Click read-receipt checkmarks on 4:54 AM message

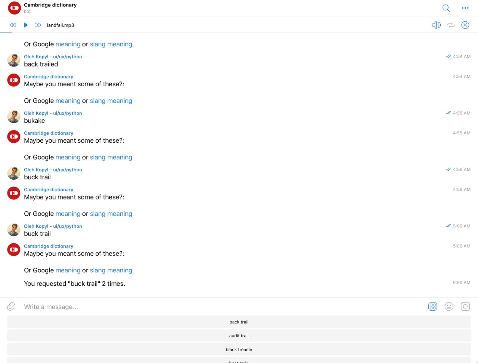pos(448,56)
